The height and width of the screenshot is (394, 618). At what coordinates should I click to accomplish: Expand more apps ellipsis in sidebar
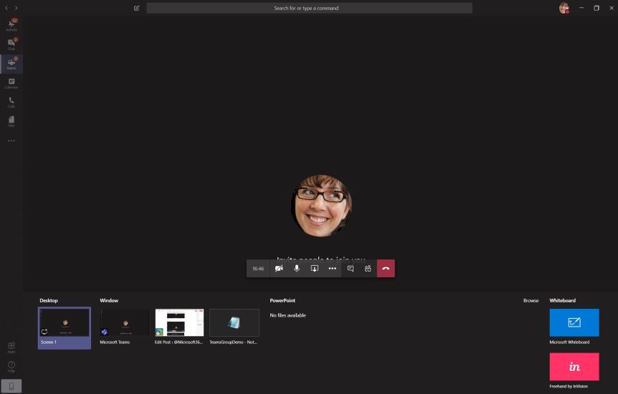[11, 140]
